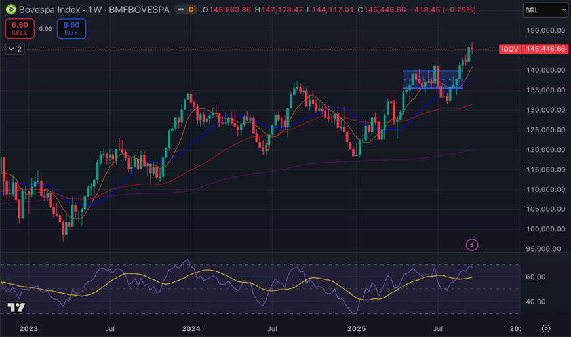Click the 2025 label on time axis

coord(356,328)
